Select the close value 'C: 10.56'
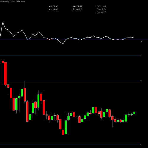This screenshot has height=148, width=148. coord(54,9)
